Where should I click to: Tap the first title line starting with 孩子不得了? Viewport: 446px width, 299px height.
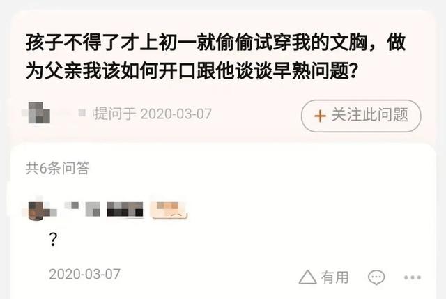point(215,43)
